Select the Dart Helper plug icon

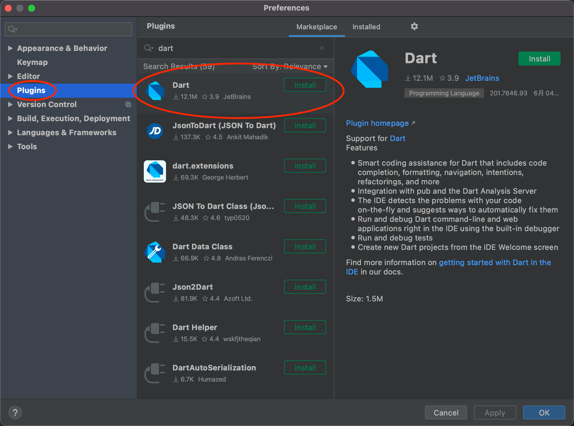155,333
